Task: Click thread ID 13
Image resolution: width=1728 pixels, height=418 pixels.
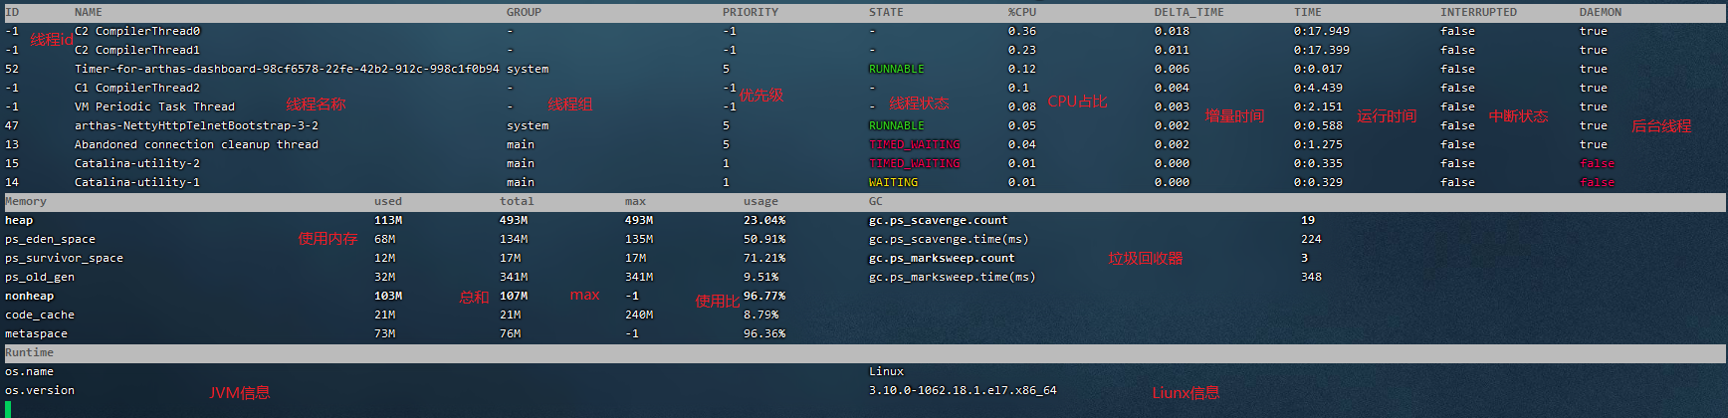Action: [x=12, y=144]
